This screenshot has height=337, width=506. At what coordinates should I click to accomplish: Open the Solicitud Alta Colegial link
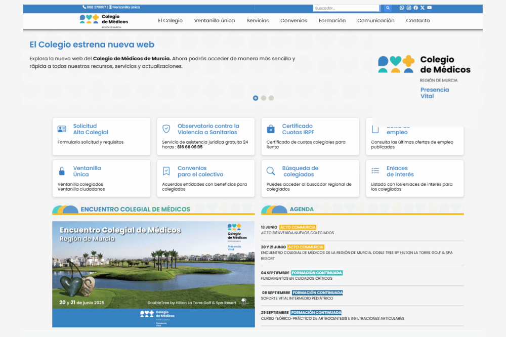pyautogui.click(x=91, y=129)
